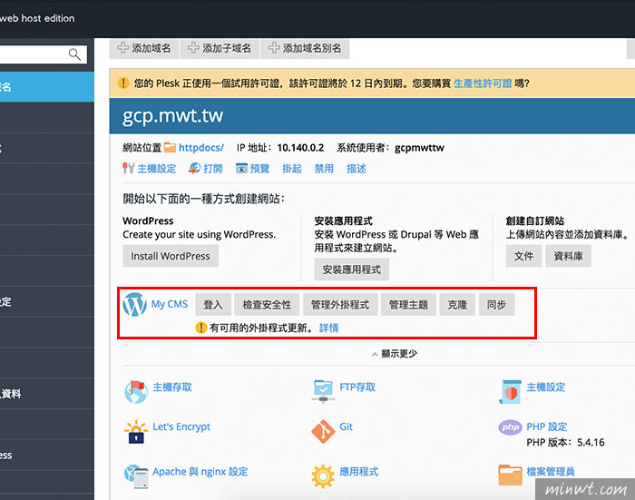Click the 克隆 button
The height and width of the screenshot is (500, 635).
point(457,305)
